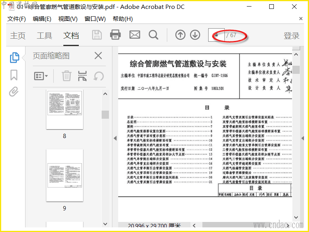Open the Bookmarks panel icon
This screenshot has width=309, height=232.
tap(14, 75)
